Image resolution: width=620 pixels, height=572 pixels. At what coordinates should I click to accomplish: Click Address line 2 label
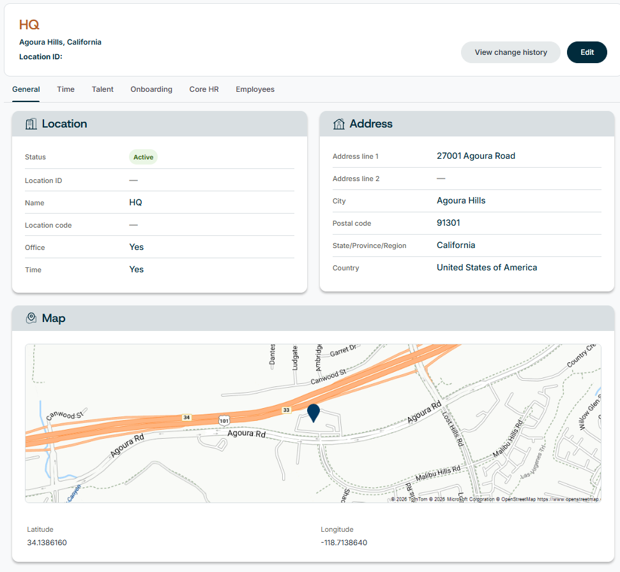(356, 179)
